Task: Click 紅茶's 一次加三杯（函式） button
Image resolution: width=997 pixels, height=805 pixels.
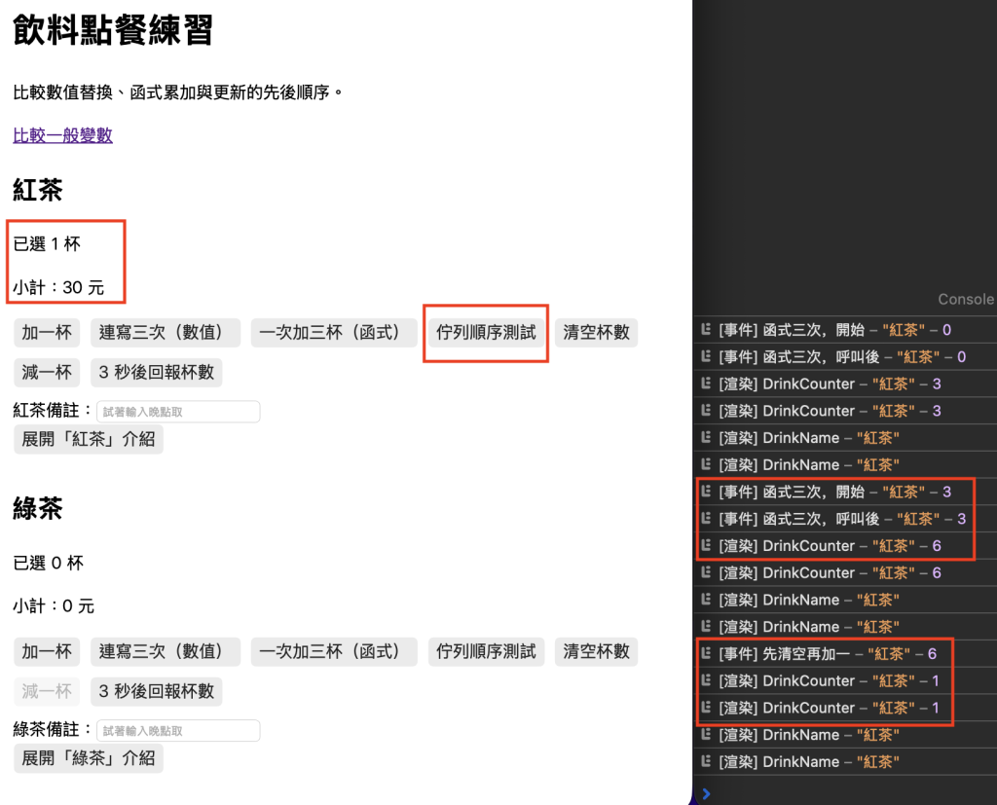Action: (334, 333)
